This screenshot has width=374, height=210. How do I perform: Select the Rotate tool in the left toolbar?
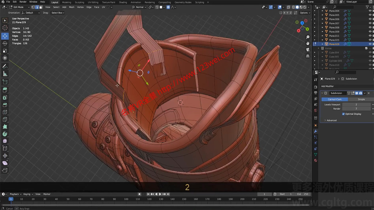[x=5, y=43]
